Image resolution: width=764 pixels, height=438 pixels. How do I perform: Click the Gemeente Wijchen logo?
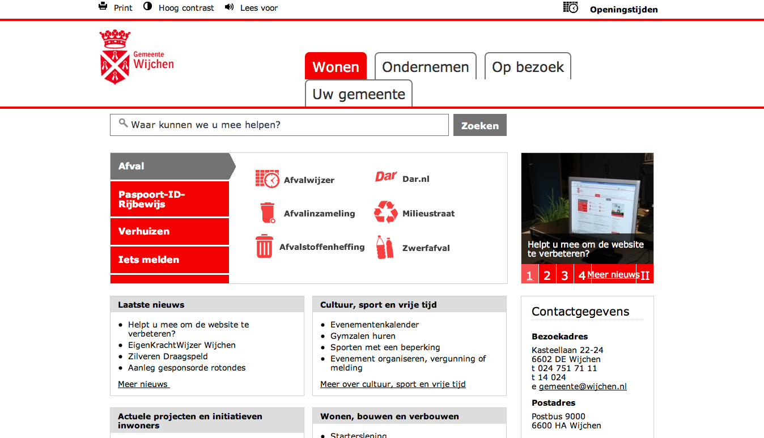137,57
